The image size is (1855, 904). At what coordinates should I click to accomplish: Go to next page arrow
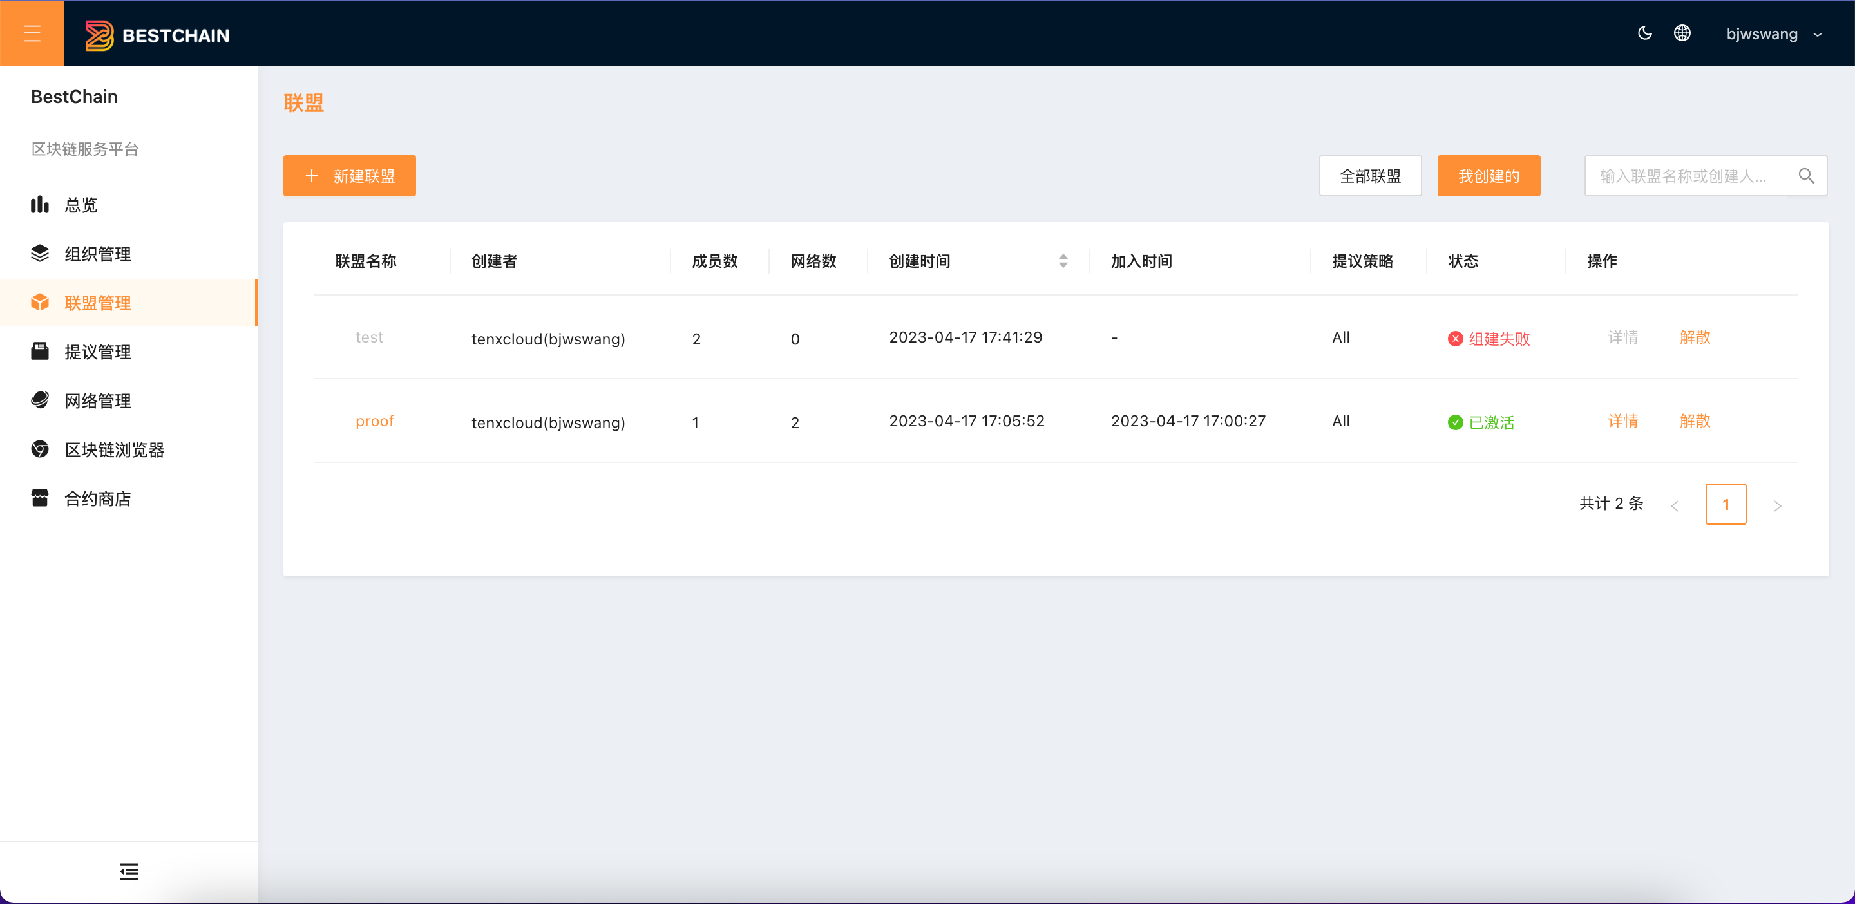[x=1777, y=505]
